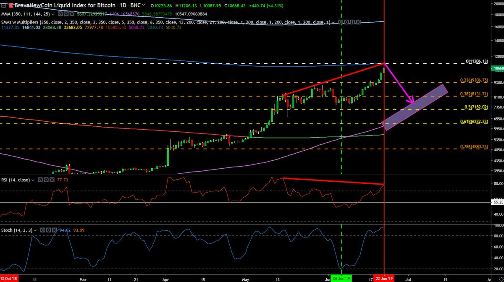Remove the Stoch indicator
Screen dimensions: 504x282
tap(55, 230)
